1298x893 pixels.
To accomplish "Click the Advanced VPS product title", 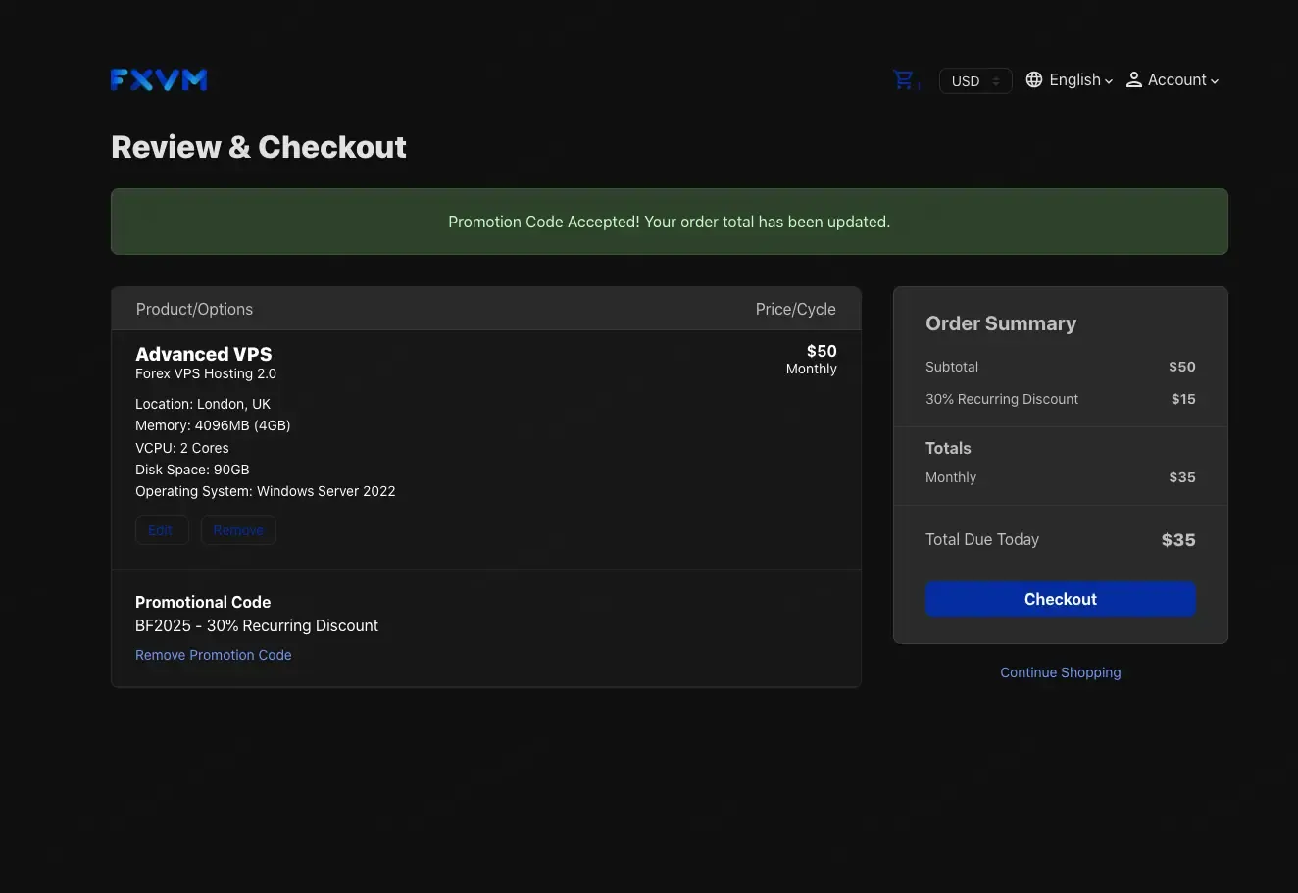I will click(x=204, y=354).
